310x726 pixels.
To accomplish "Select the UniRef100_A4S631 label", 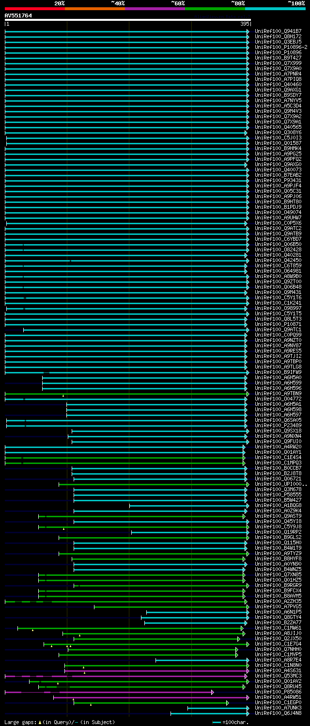I will point(278,670).
